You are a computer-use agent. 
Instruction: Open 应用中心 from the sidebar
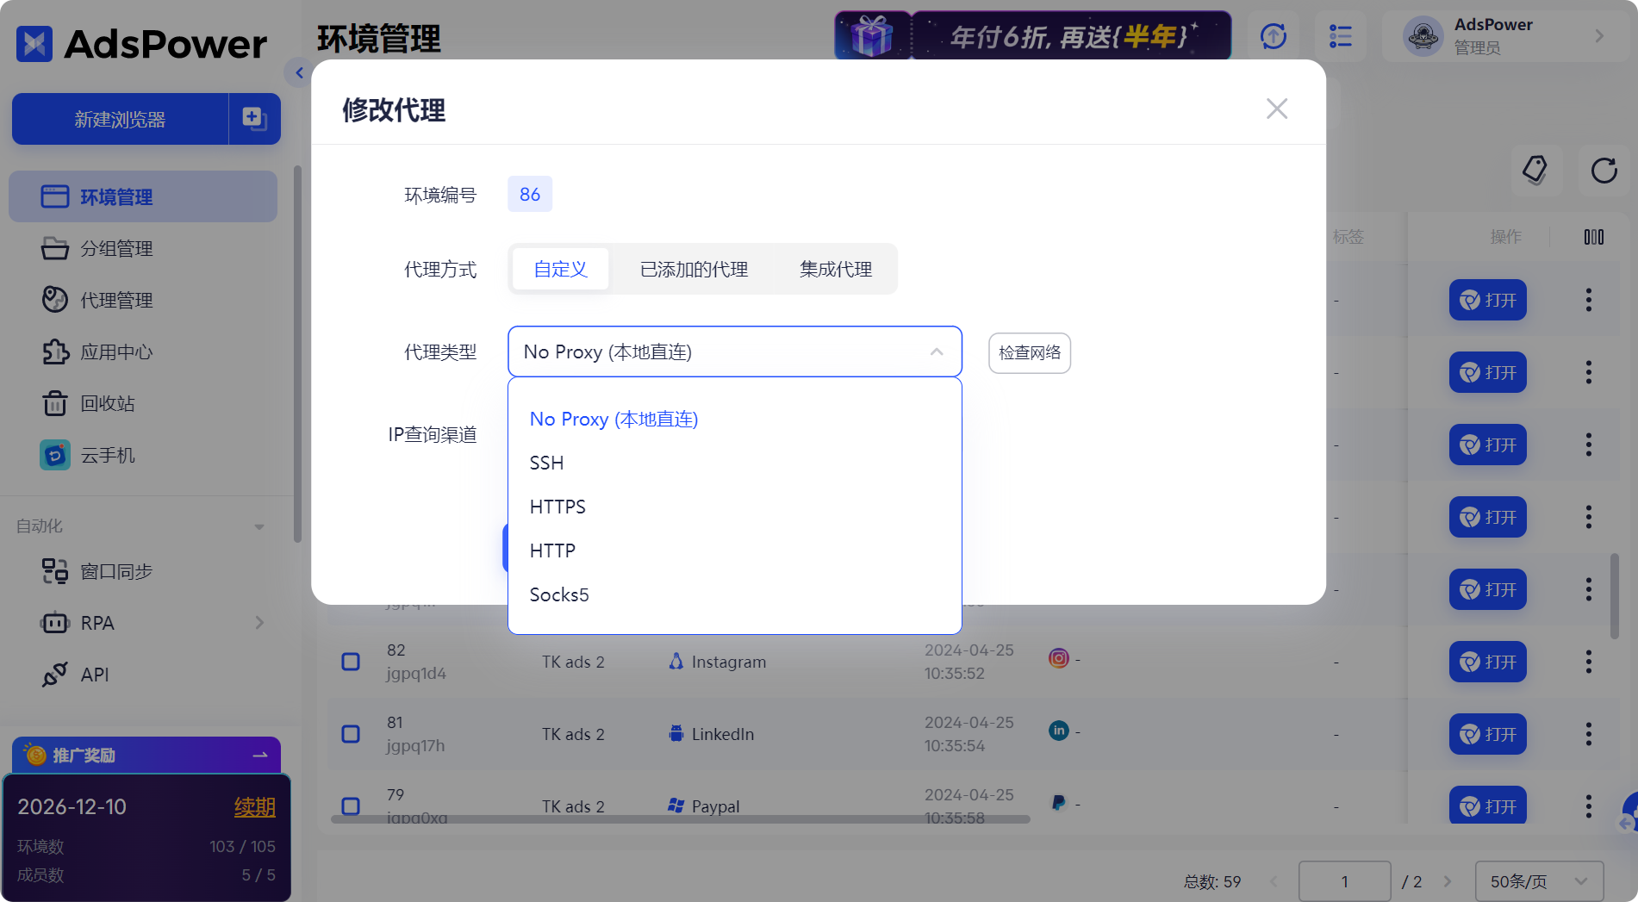pyautogui.click(x=115, y=351)
